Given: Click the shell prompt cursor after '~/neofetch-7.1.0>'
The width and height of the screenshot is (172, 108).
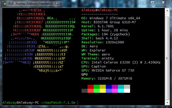Looking at the screenshot, I should [x=78, y=103].
